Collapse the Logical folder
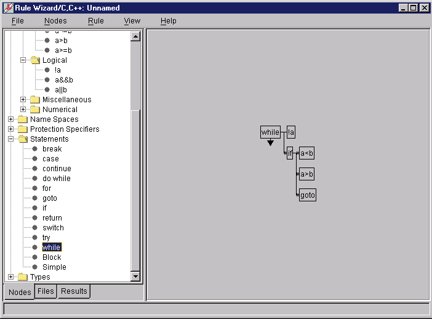 23,60
